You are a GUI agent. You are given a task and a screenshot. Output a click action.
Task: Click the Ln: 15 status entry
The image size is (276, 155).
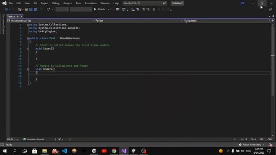point(244,139)
